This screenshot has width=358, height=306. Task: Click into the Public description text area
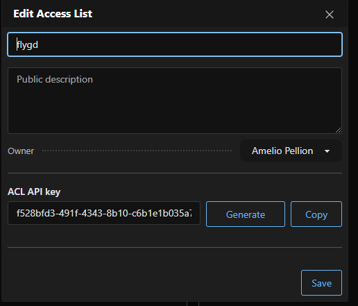(175, 101)
